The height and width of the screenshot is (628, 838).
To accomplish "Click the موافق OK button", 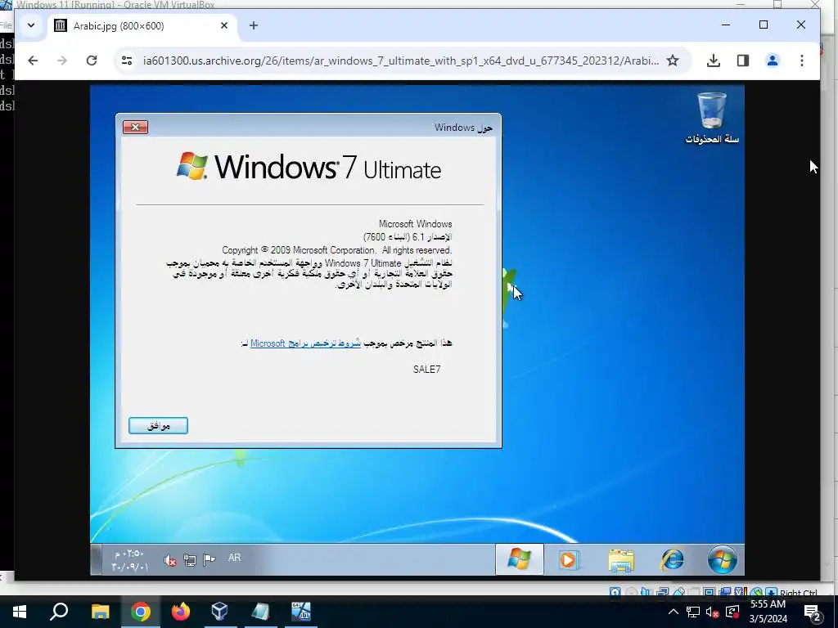I will pyautogui.click(x=158, y=425).
